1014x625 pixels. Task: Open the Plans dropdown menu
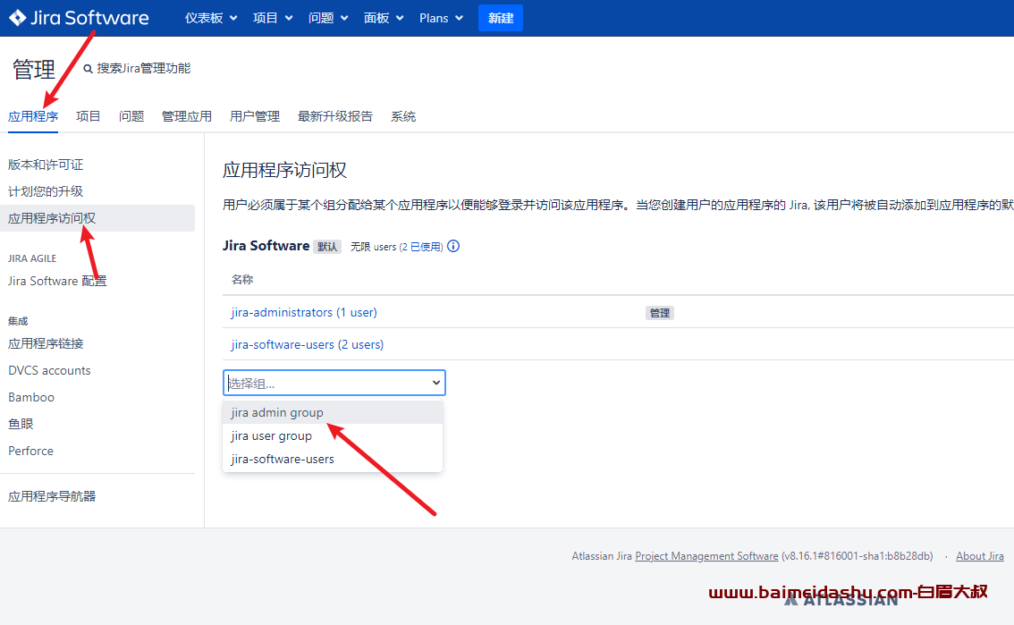point(441,18)
